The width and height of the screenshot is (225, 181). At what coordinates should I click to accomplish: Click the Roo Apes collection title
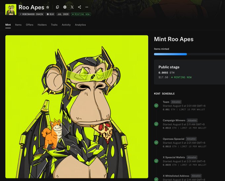tap(31, 7)
